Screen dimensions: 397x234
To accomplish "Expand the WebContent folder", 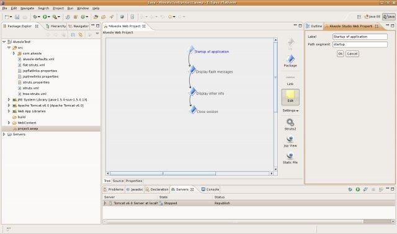I will tap(9, 123).
